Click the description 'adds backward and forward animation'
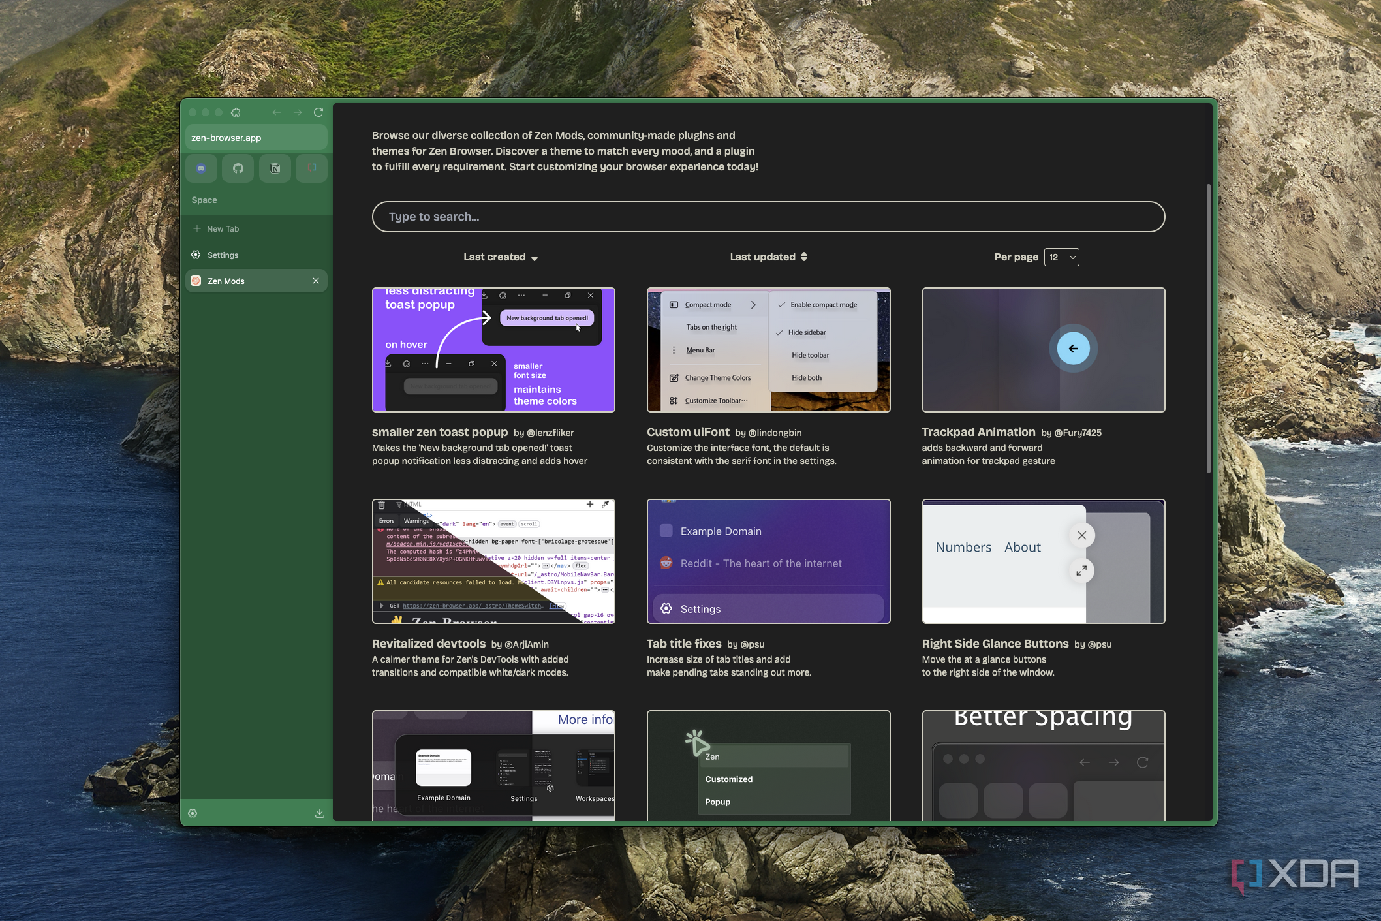Image resolution: width=1381 pixels, height=921 pixels. (x=988, y=454)
